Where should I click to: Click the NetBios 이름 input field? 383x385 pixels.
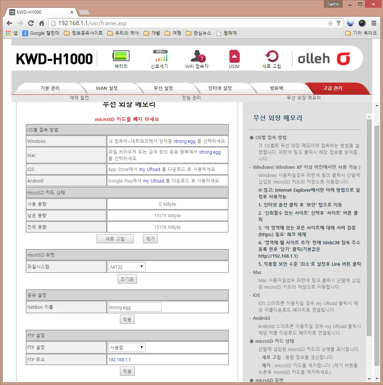point(135,307)
